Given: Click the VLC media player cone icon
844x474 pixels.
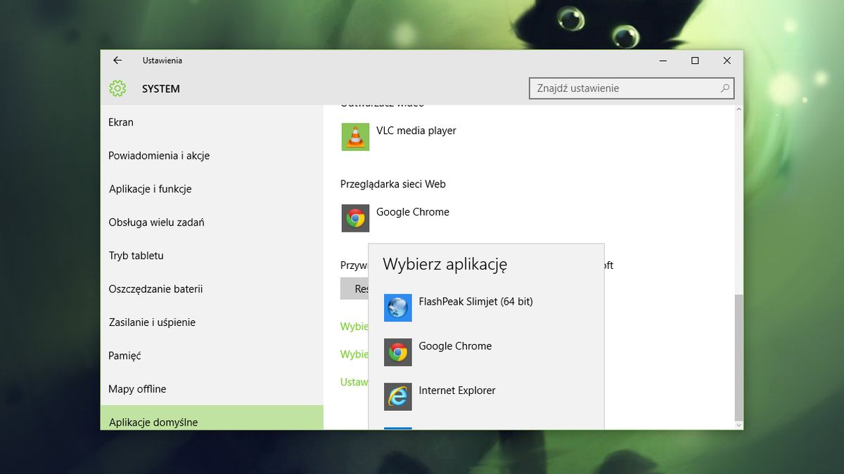Looking at the screenshot, I should (355, 136).
